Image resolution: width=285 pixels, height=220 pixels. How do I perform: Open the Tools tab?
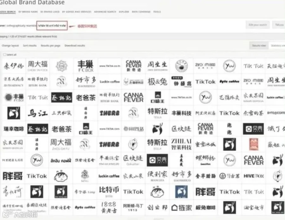click(x=157, y=12)
